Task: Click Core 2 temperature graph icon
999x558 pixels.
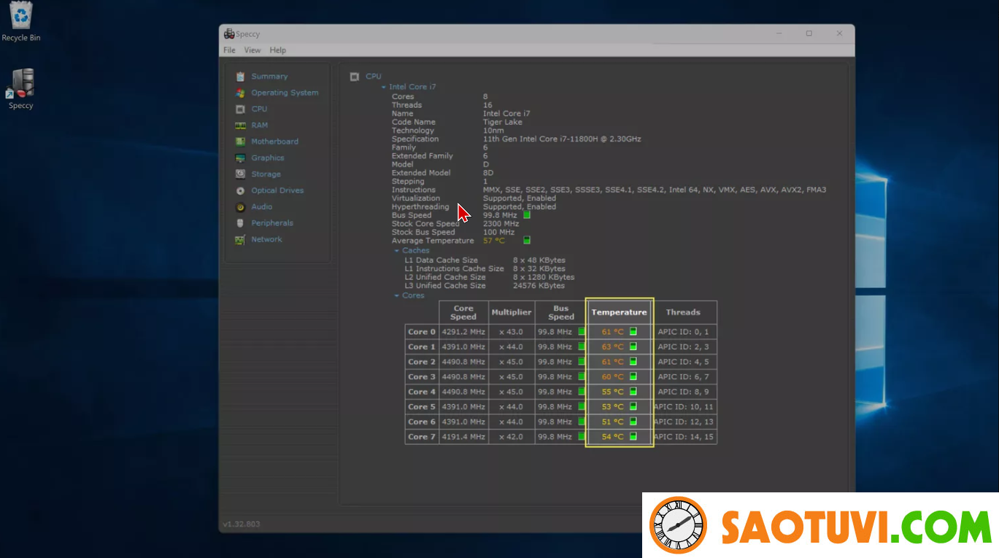Action: pos(633,362)
